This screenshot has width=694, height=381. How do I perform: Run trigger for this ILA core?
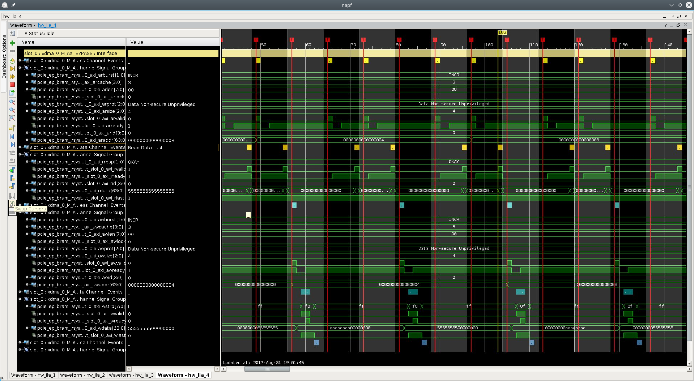tap(12, 69)
